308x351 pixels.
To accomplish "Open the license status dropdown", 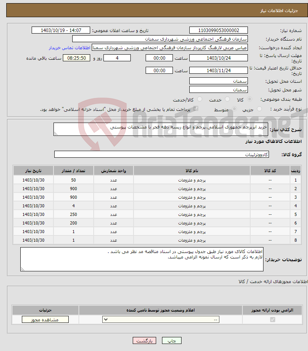I will (x=161, y=319).
